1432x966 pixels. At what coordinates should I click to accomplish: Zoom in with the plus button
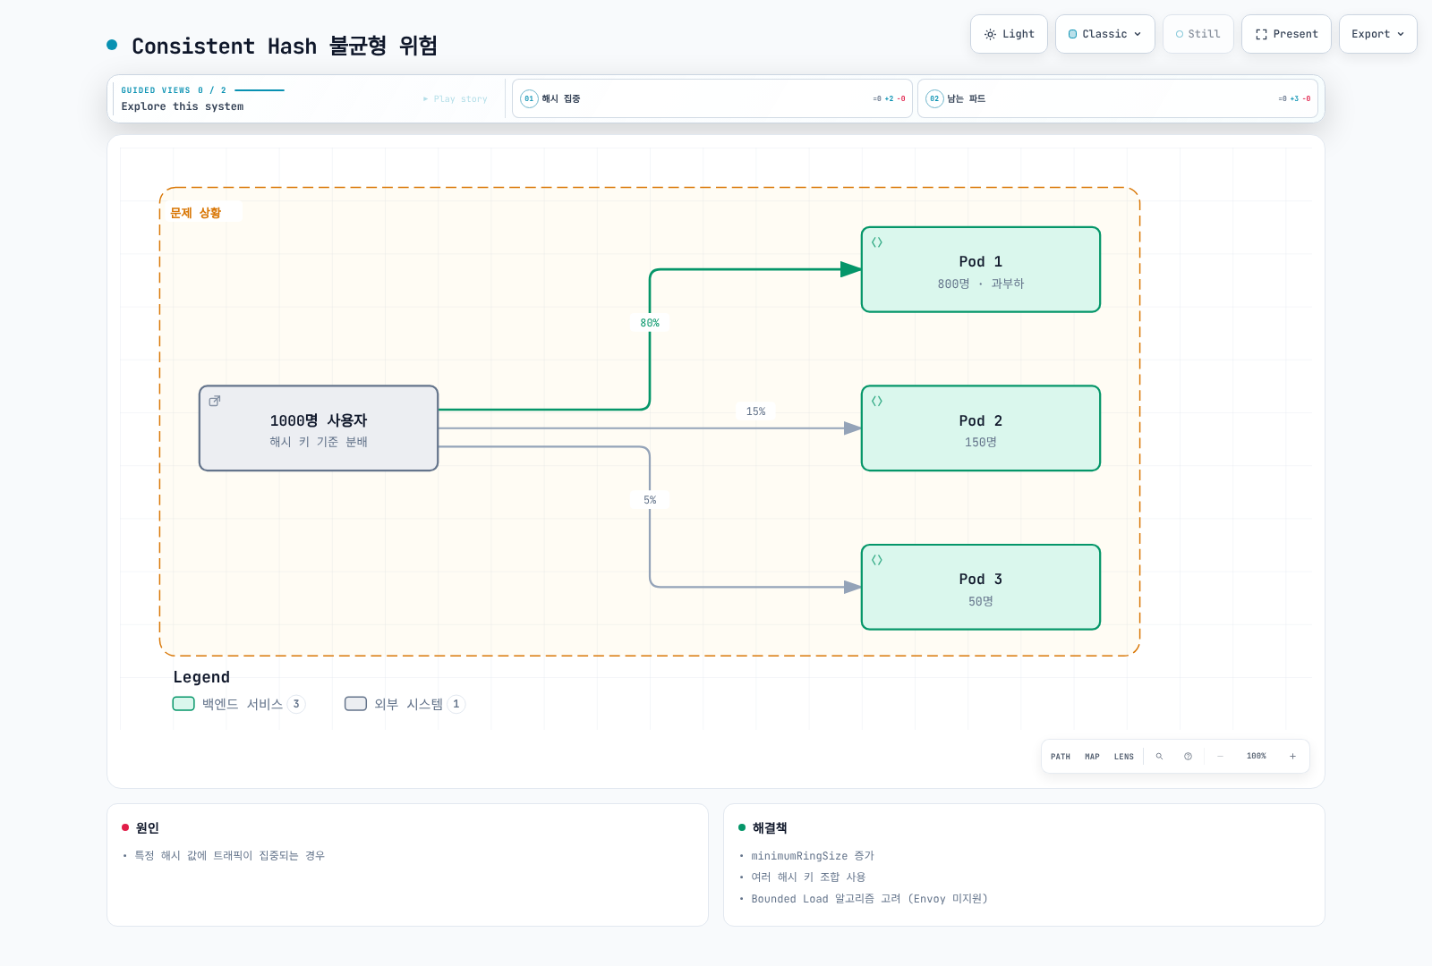point(1292,757)
